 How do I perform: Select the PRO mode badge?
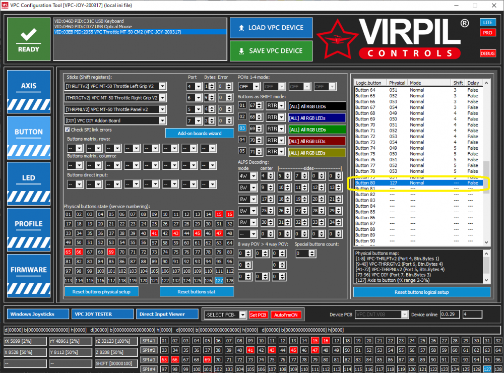click(x=487, y=32)
